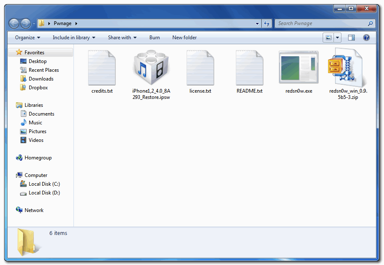
Task: Select the redsn0w.exe application icon
Action: coord(299,67)
